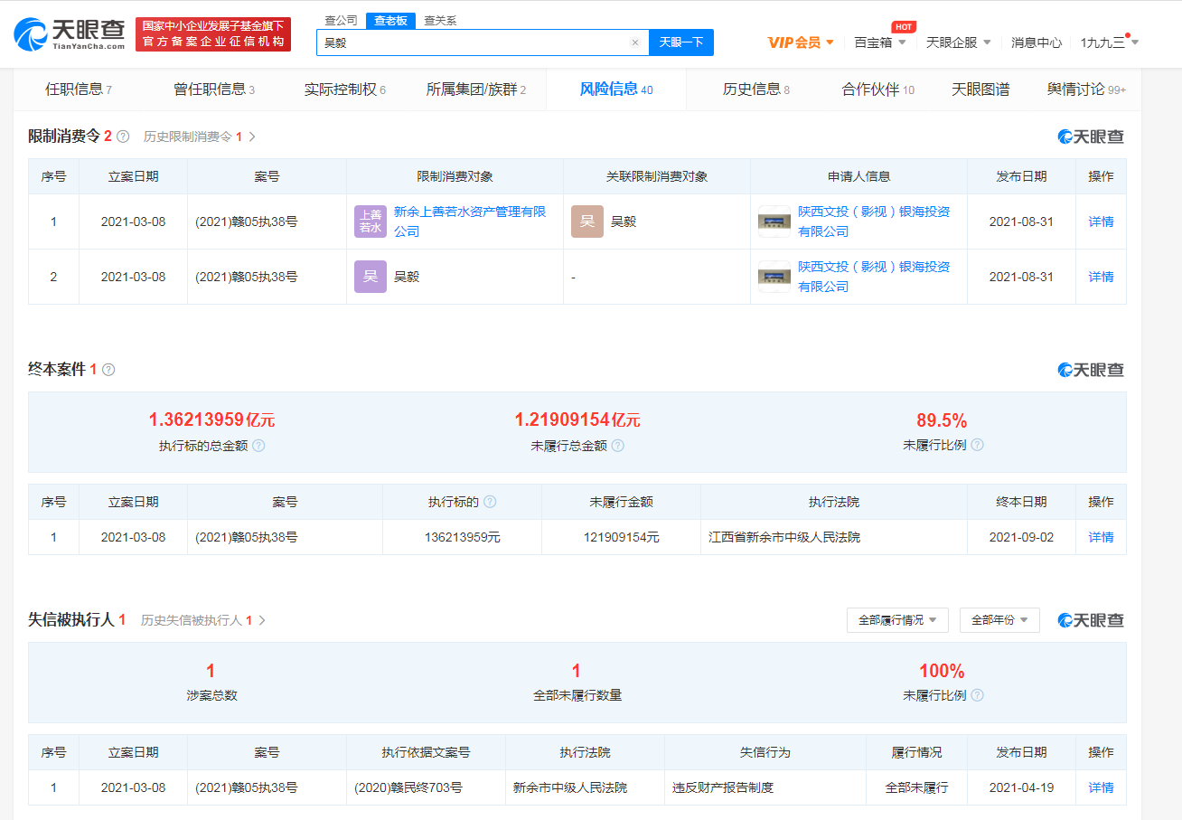Viewport: 1182px width, 820px height.
Task: Open 详情 for 限制消费令 row 1
Action: point(1101,221)
